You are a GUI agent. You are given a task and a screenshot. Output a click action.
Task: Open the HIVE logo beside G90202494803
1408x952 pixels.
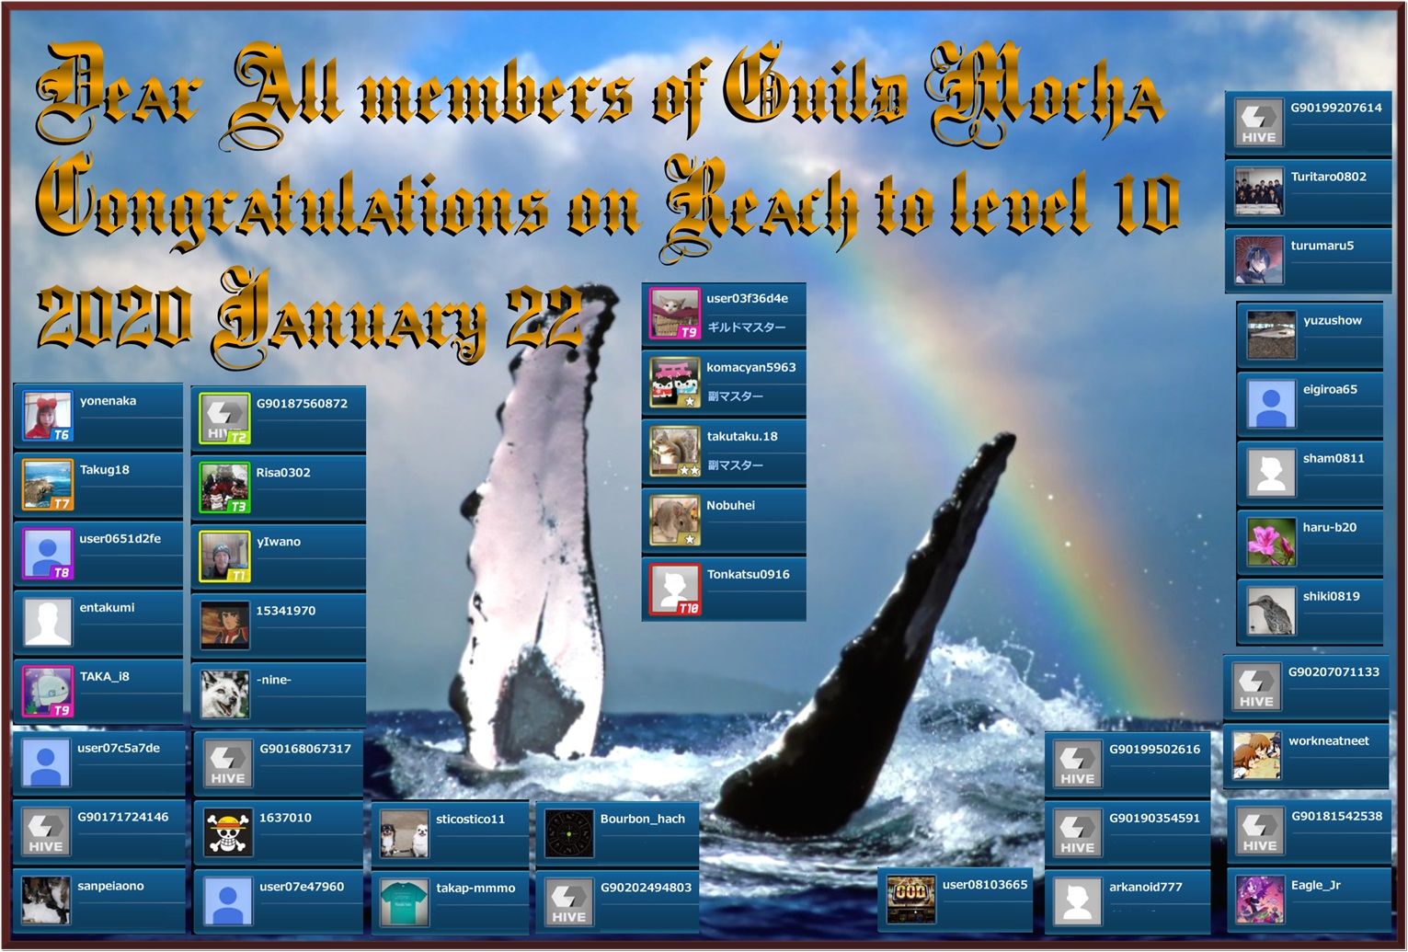(x=569, y=903)
